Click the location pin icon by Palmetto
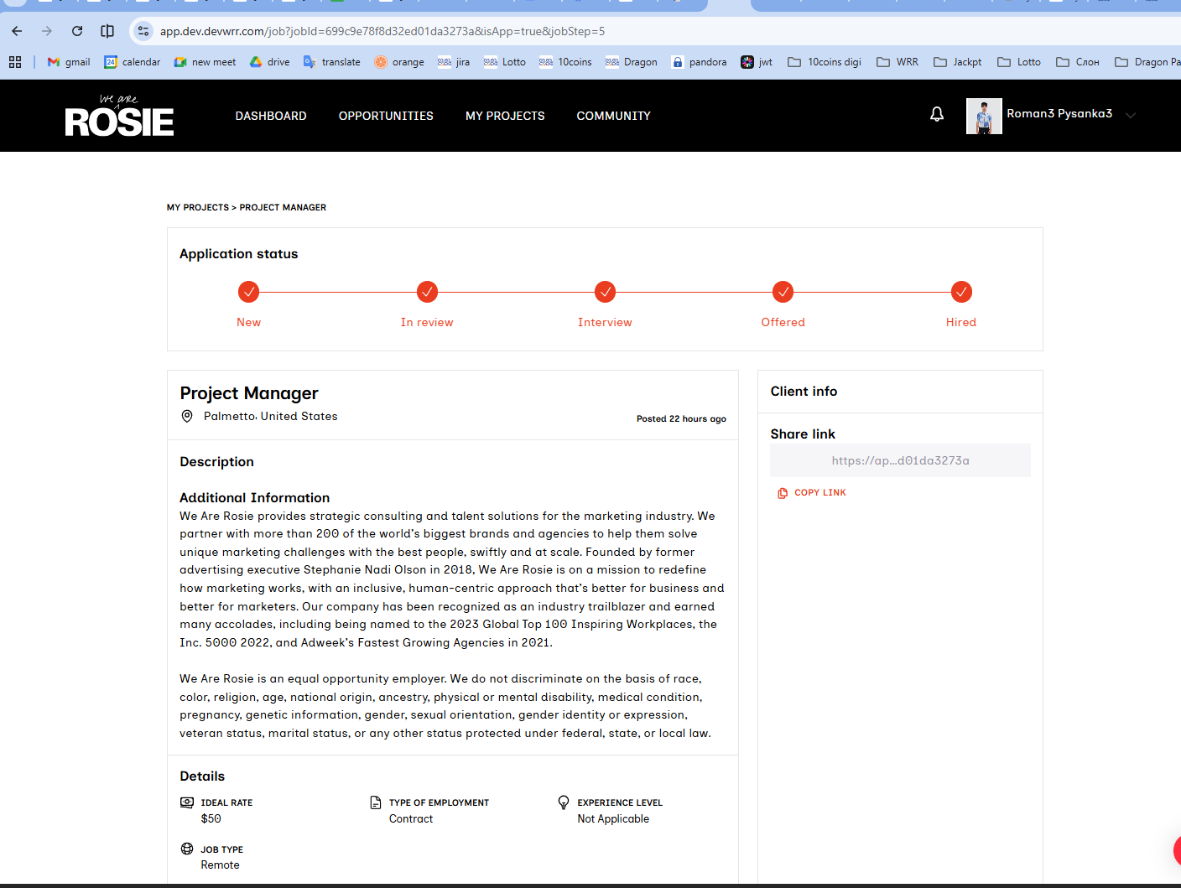Viewport: 1181px width, 888px height. pyautogui.click(x=187, y=416)
